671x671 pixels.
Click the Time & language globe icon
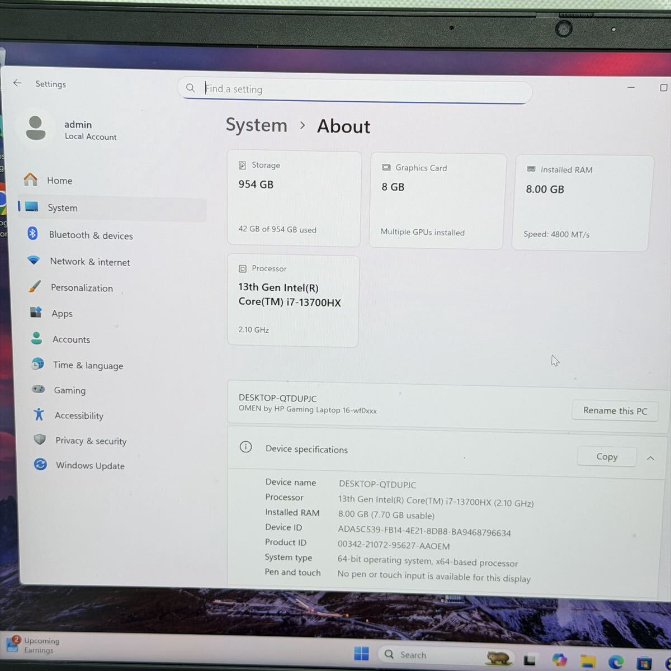[37, 364]
